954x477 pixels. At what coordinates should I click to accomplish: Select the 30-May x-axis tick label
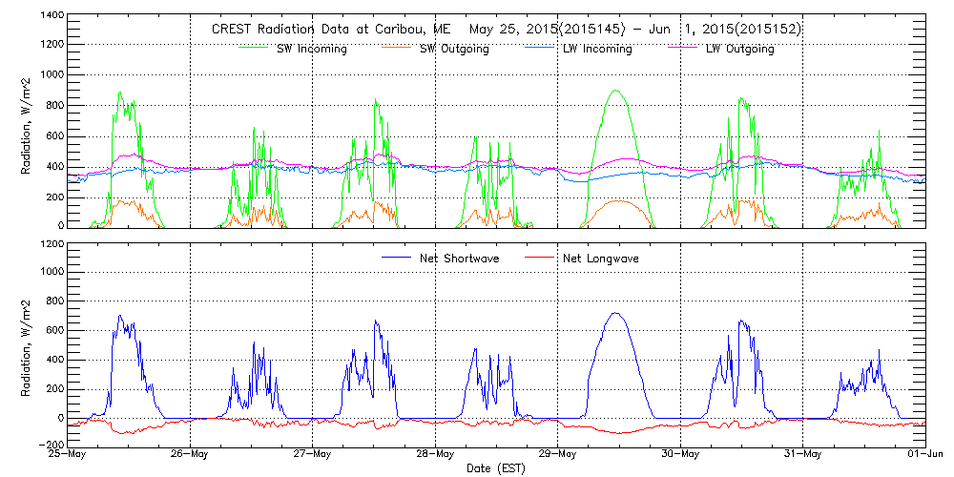pyautogui.click(x=680, y=454)
